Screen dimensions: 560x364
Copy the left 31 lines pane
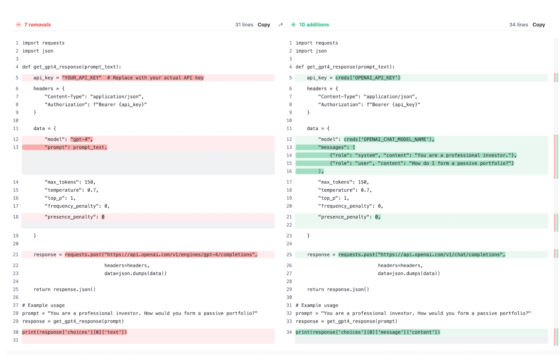[264, 25]
